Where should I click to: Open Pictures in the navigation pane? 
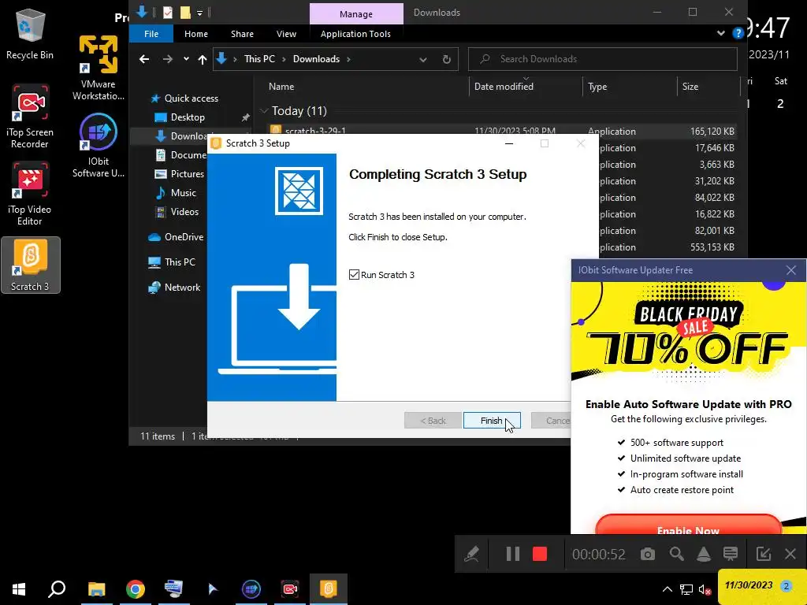(187, 174)
